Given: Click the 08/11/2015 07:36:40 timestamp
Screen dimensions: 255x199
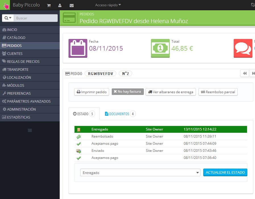Looking at the screenshot, I should tap(200, 158).
